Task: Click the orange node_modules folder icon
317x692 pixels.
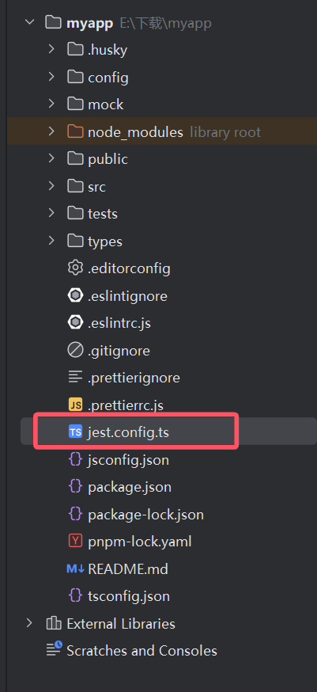Action: click(75, 131)
